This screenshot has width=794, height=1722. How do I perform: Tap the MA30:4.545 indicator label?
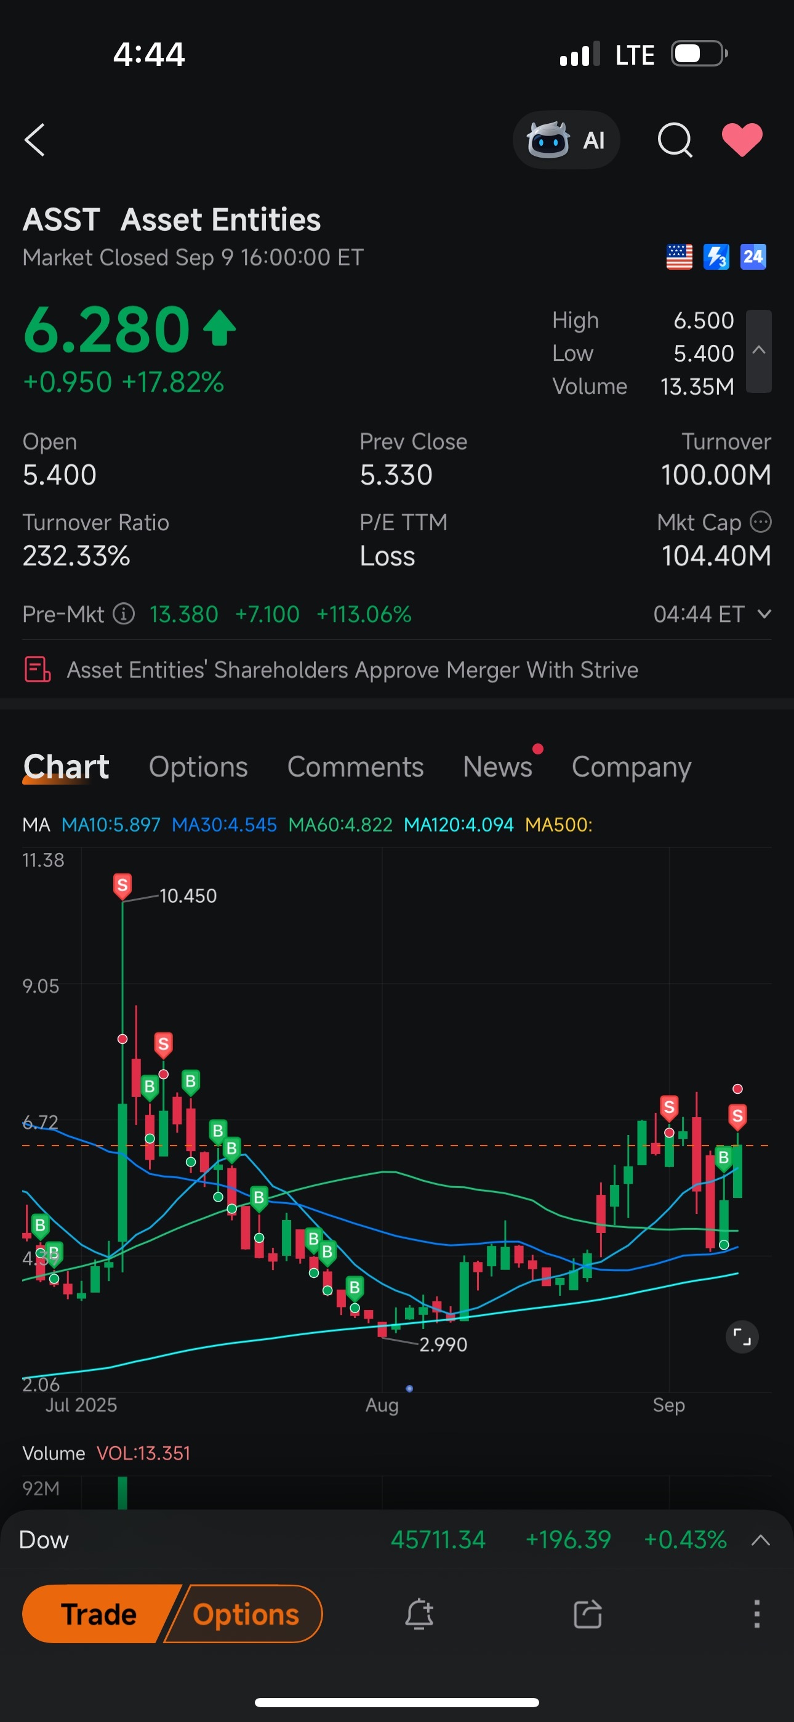(224, 824)
